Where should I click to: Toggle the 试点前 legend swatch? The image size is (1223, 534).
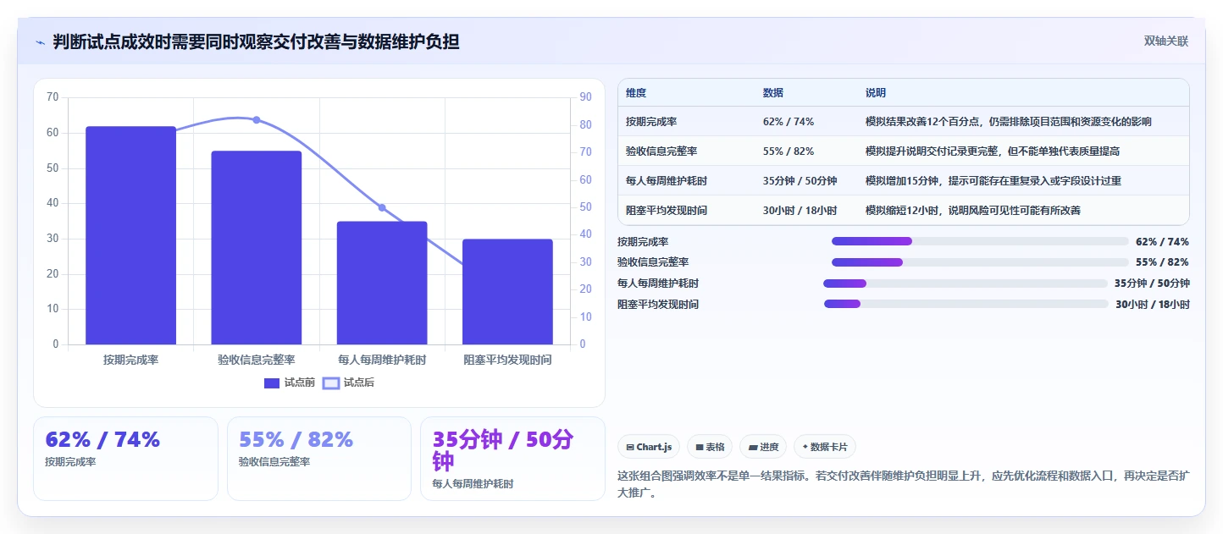272,383
